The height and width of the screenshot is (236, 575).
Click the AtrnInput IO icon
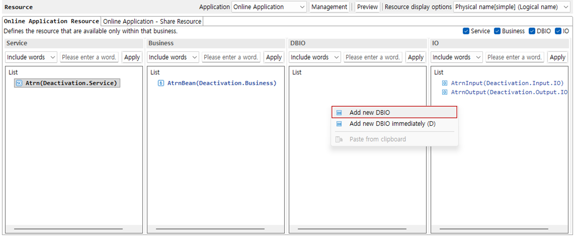(445, 83)
